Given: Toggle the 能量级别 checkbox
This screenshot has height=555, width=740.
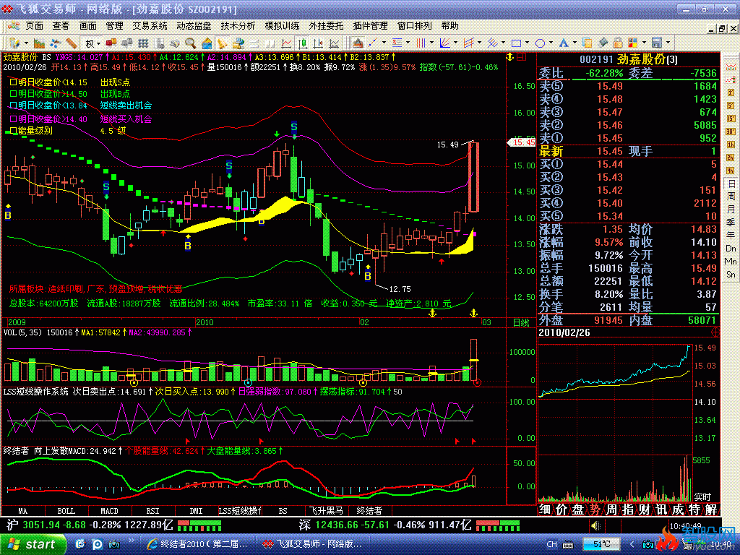Looking at the screenshot, I should pyautogui.click(x=13, y=131).
